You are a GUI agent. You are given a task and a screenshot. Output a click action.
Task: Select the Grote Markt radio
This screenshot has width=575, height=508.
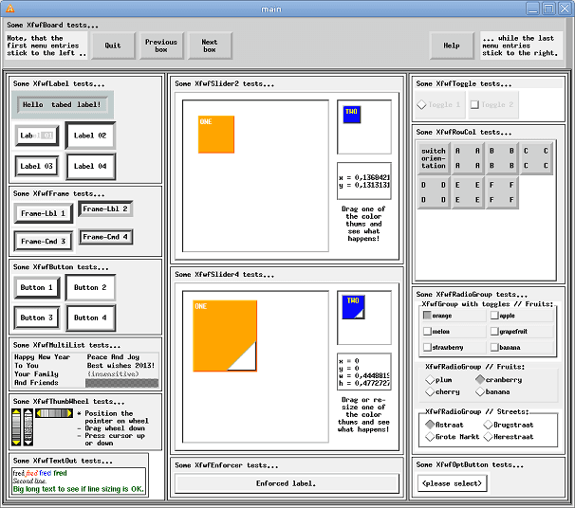pyautogui.click(x=430, y=437)
